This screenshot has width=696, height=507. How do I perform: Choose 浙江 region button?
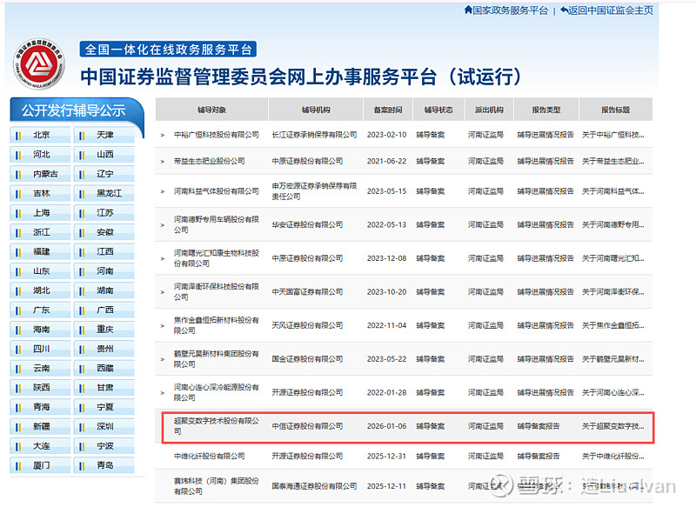click(40, 232)
